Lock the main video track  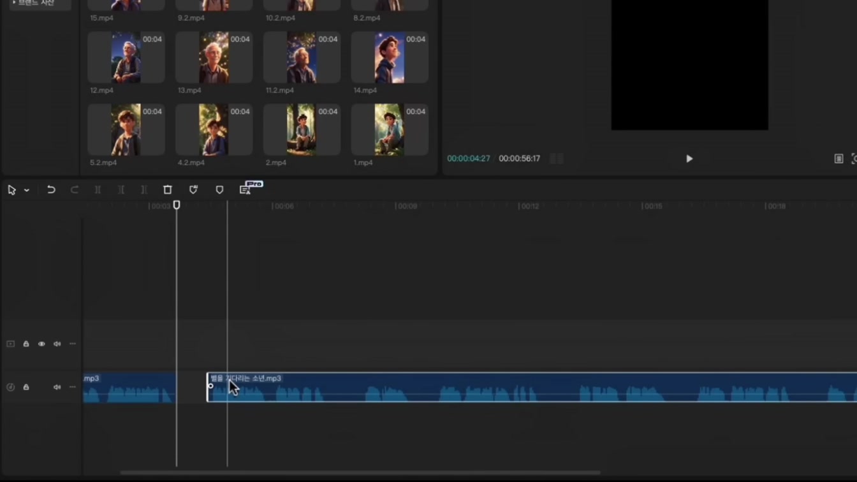click(x=26, y=344)
